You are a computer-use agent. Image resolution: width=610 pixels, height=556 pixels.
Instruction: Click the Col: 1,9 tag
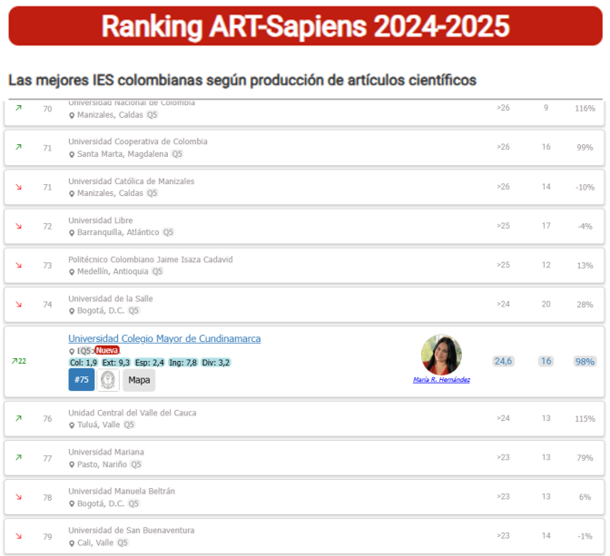pyautogui.click(x=84, y=363)
